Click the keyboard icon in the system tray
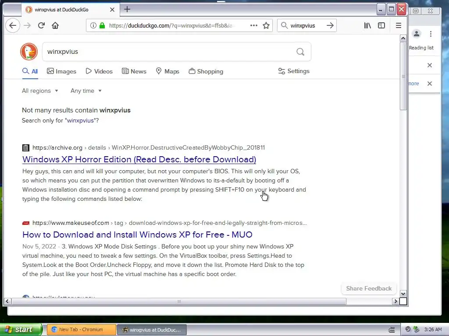Screen dimensions: 449x336 click(x=392, y=330)
